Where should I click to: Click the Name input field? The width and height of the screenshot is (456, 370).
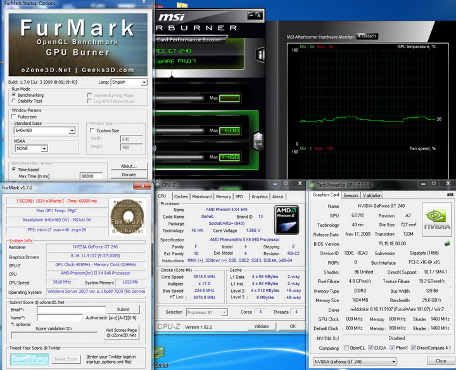click(60, 317)
